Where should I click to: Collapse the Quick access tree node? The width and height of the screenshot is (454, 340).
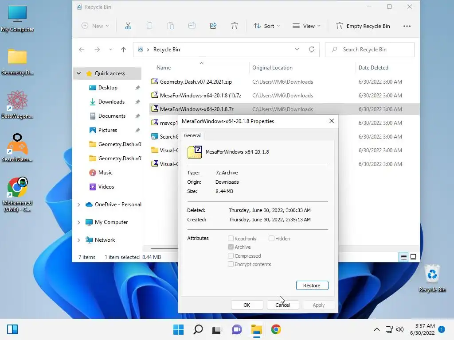click(x=79, y=73)
